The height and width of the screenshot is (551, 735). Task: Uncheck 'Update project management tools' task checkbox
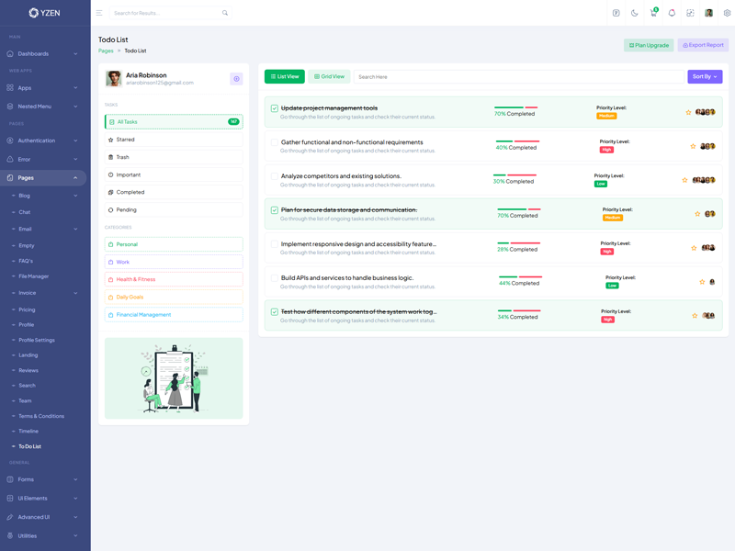[x=275, y=108]
